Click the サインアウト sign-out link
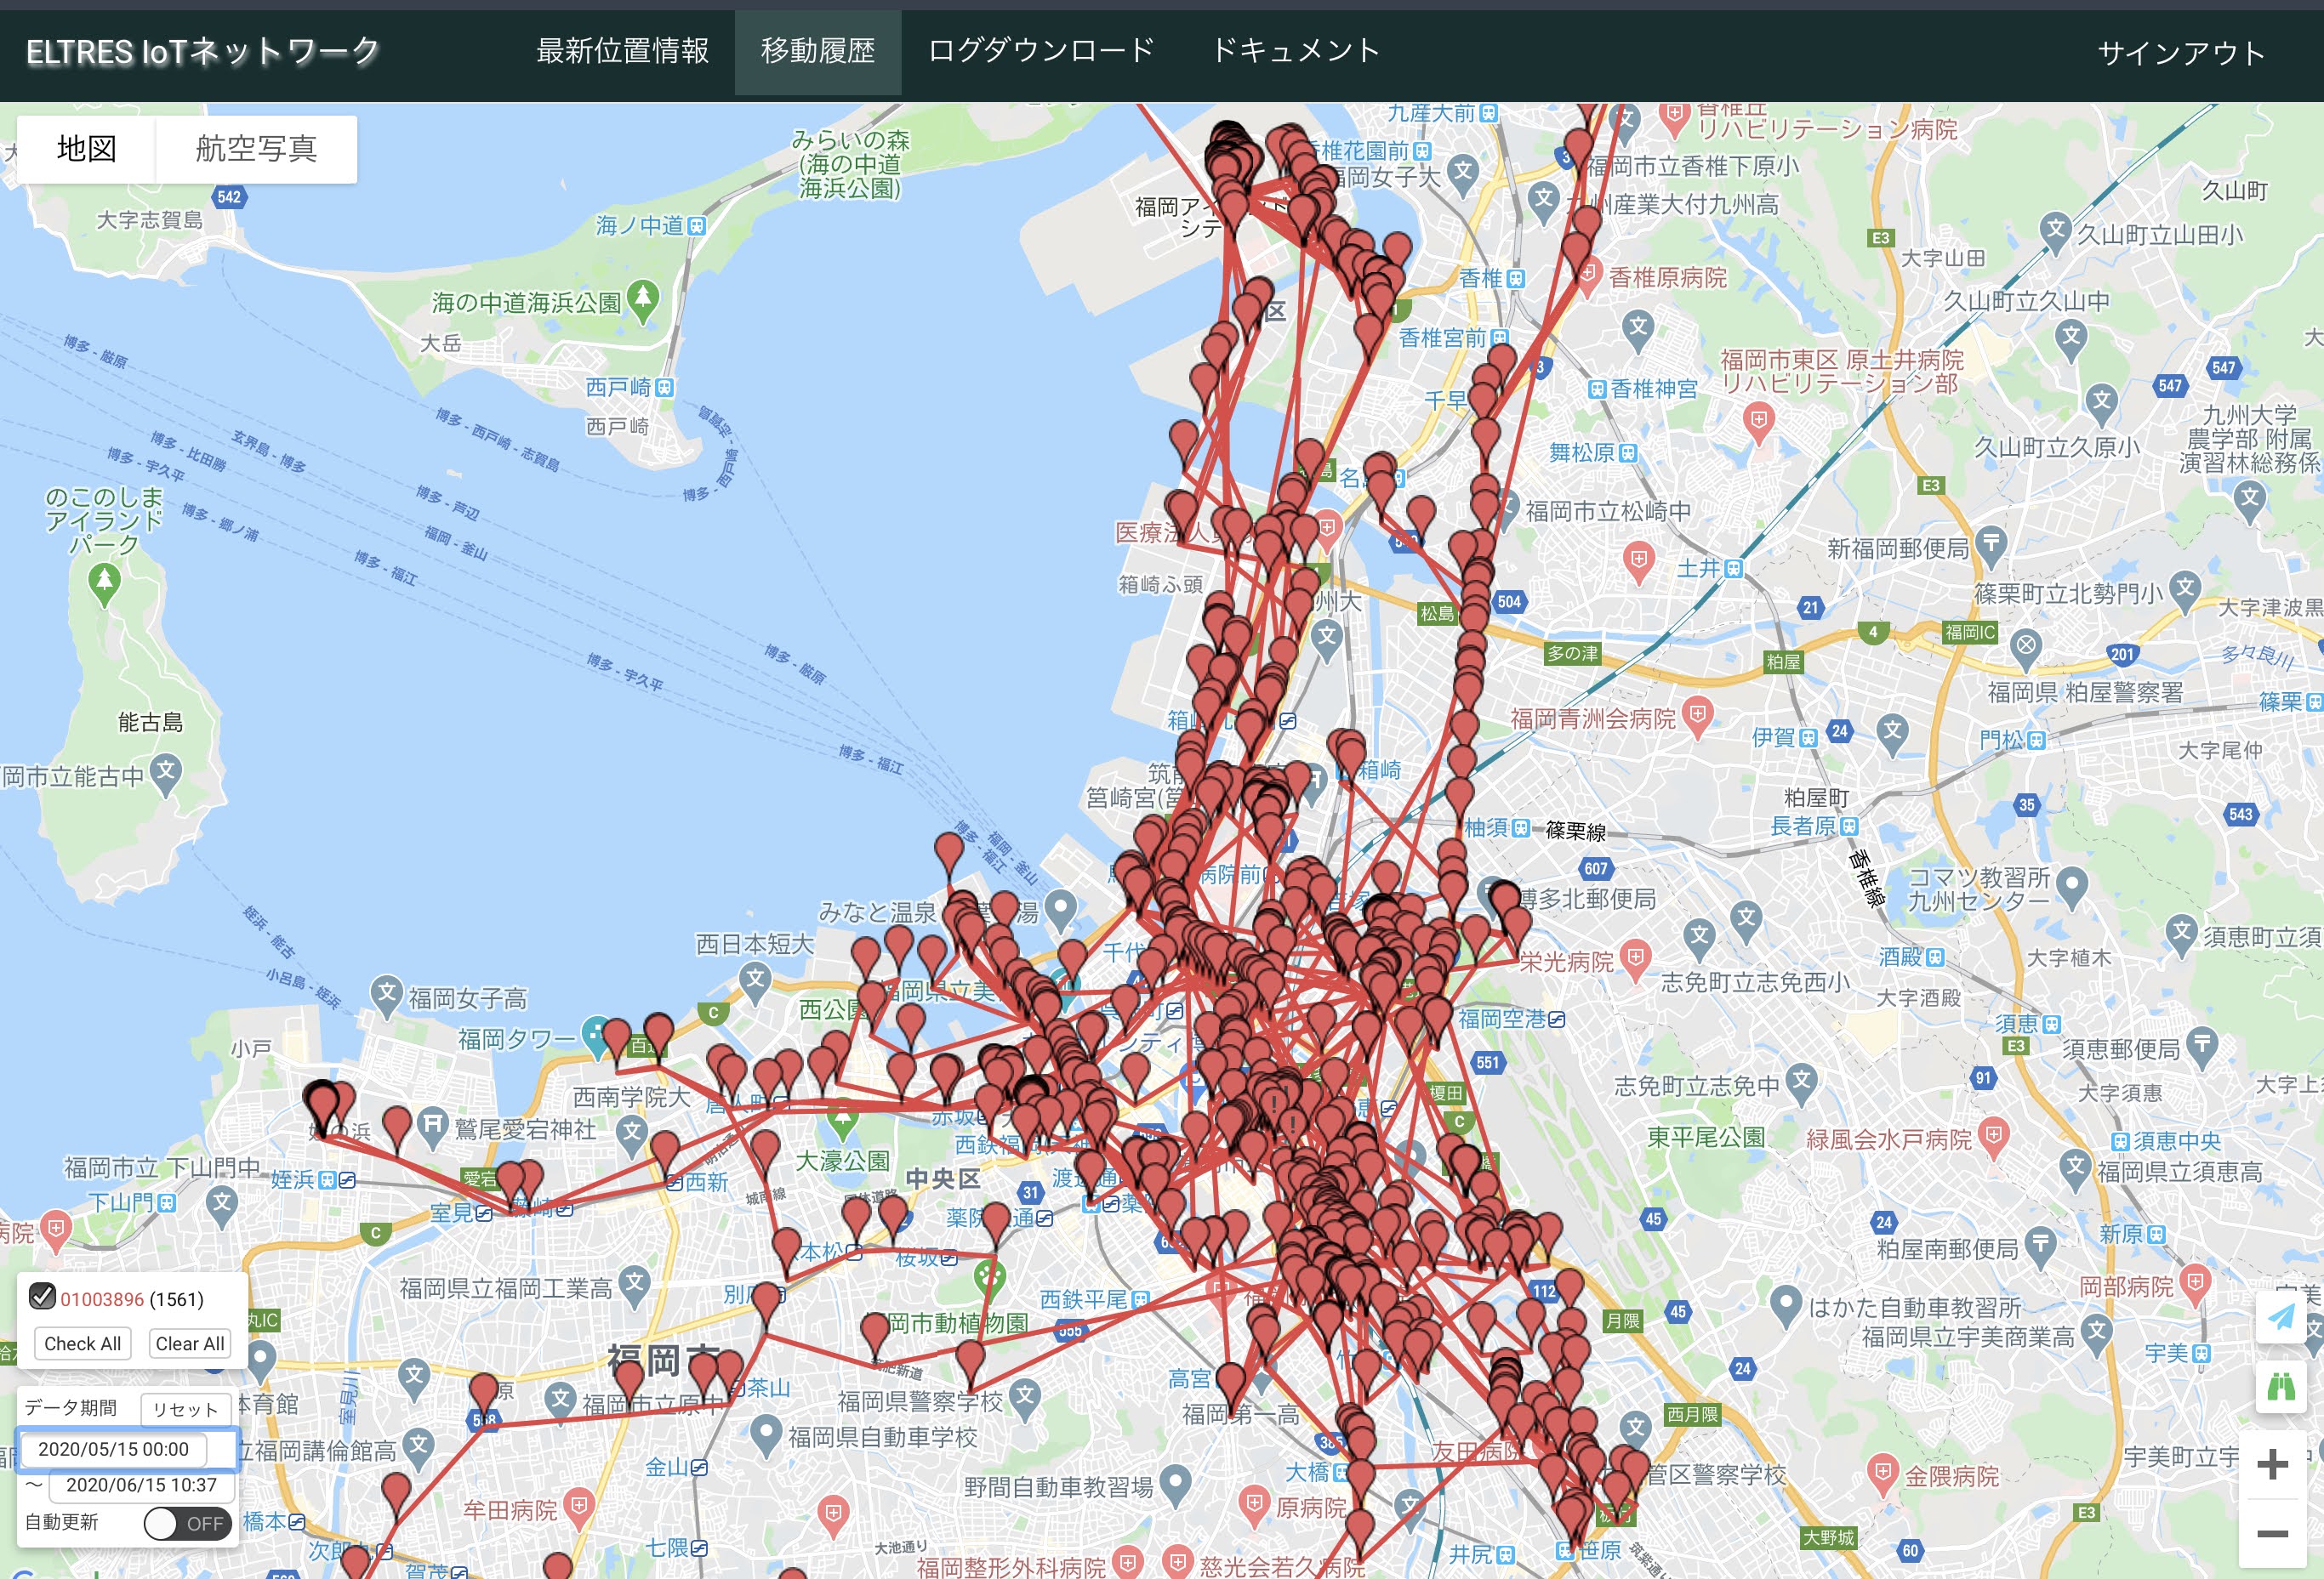Image resolution: width=2324 pixels, height=1579 pixels. coord(2180,53)
